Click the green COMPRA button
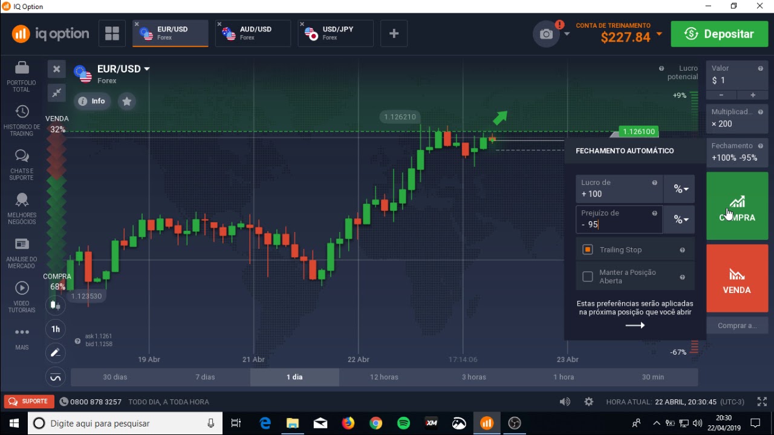This screenshot has width=774, height=435. pos(737,206)
